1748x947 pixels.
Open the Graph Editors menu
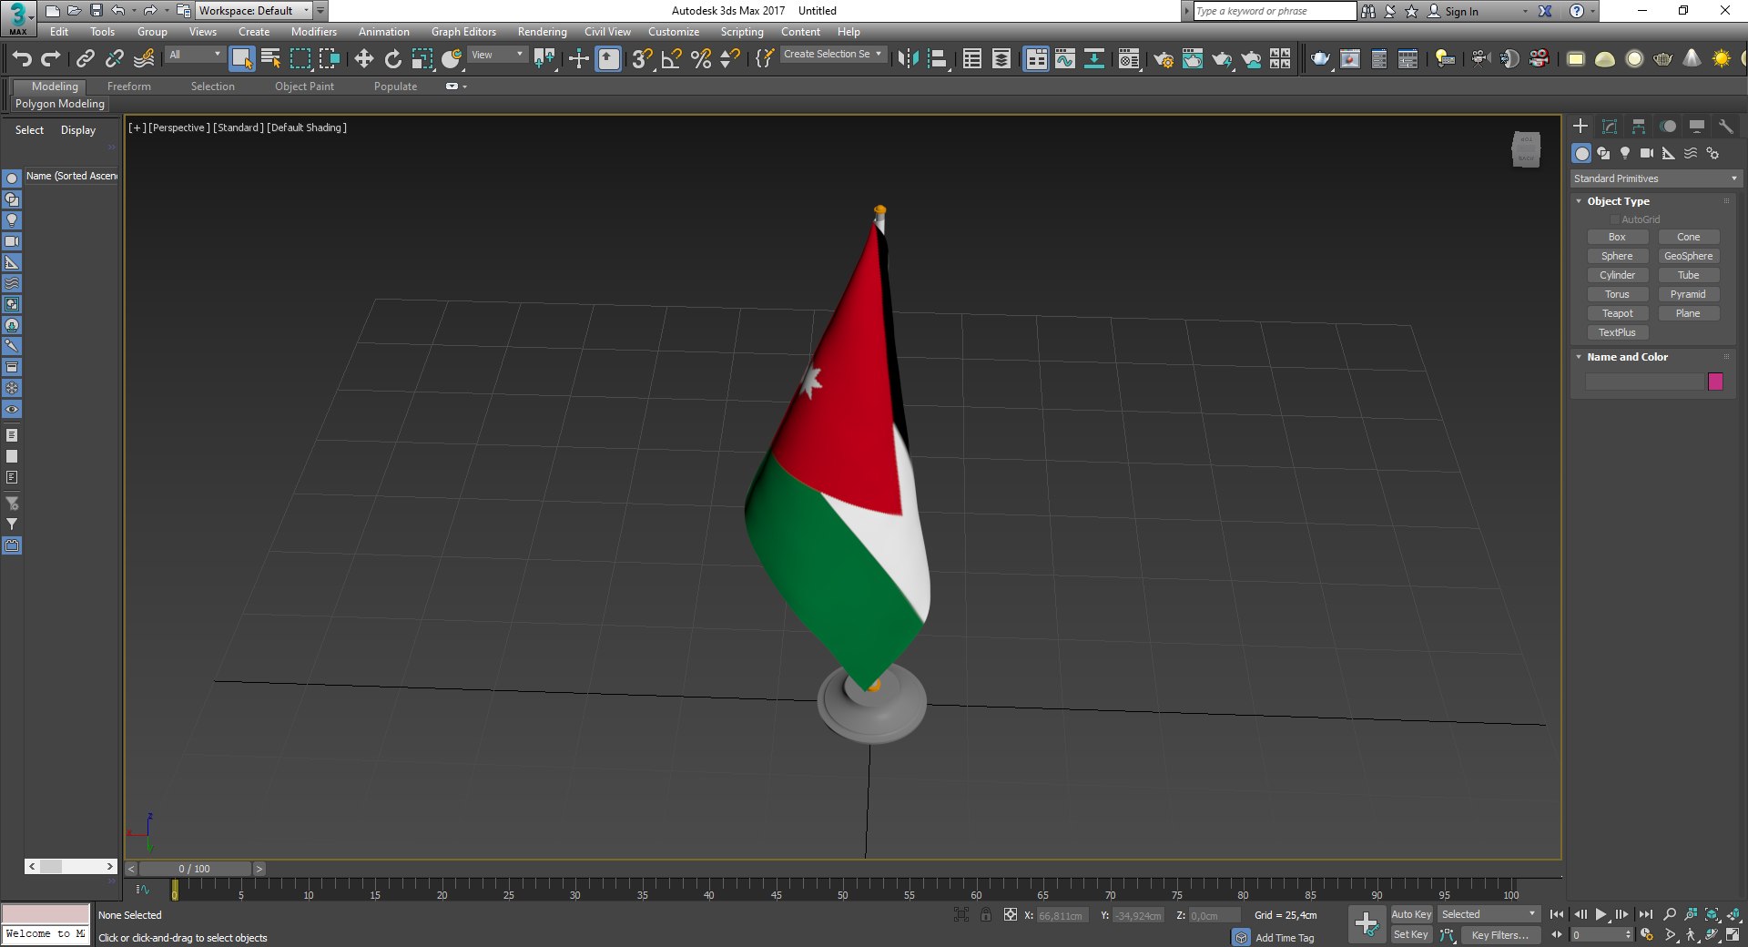coord(463,32)
